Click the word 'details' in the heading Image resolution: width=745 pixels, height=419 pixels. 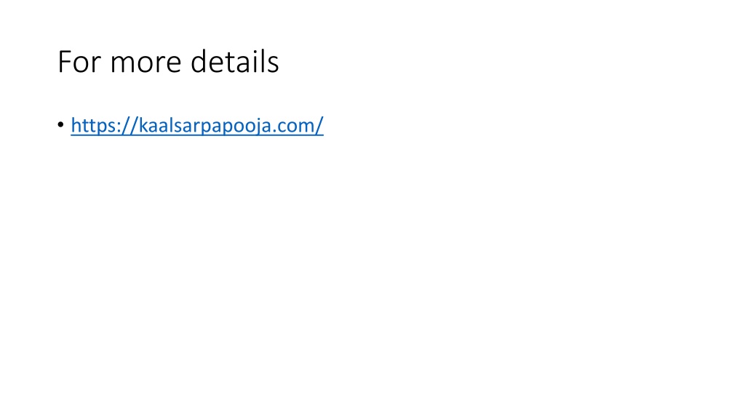pos(235,62)
